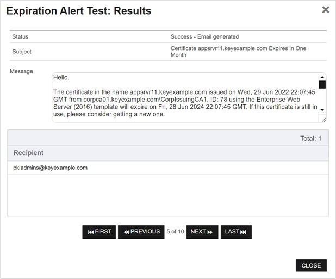Screen dimensions: 336x279
Task: Click the 'Success - Email generated' status text
Action: coord(204,36)
